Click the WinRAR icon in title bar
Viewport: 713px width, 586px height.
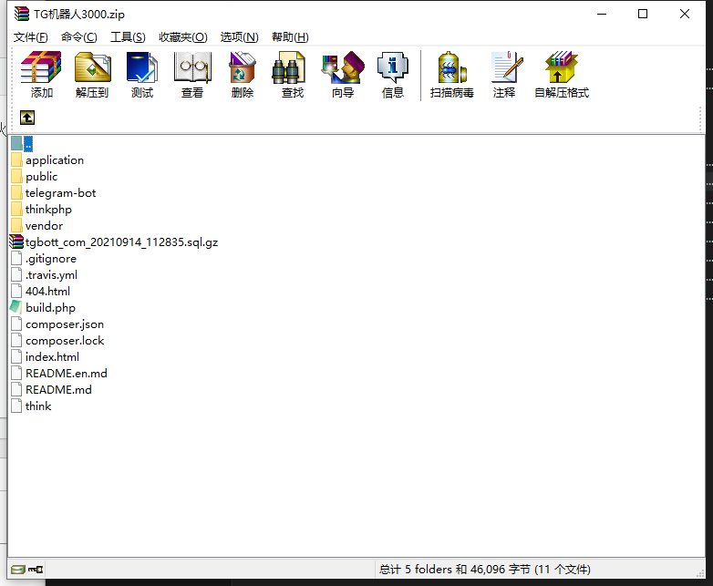point(21,14)
